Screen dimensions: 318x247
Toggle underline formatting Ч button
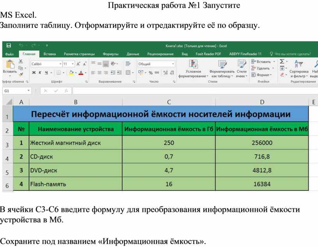(46, 73)
